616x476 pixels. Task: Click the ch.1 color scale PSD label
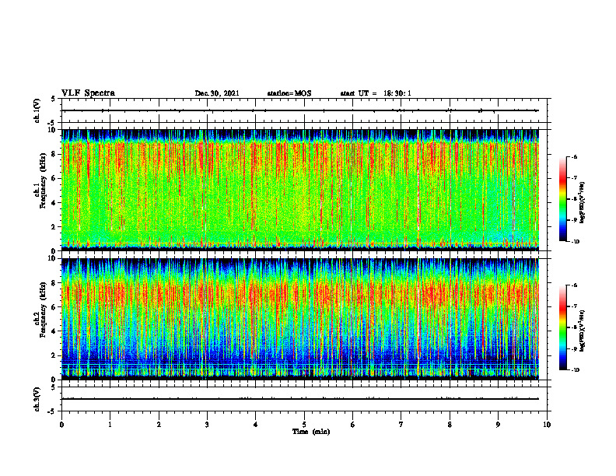pos(583,203)
